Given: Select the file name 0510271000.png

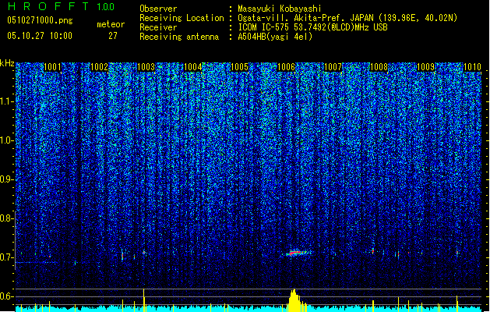Looking at the screenshot, I should [40, 20].
